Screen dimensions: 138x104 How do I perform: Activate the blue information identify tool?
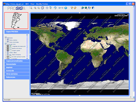click(66, 8)
